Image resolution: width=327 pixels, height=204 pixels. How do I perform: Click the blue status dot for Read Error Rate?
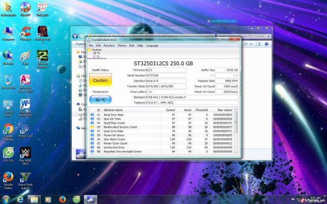[92, 115]
